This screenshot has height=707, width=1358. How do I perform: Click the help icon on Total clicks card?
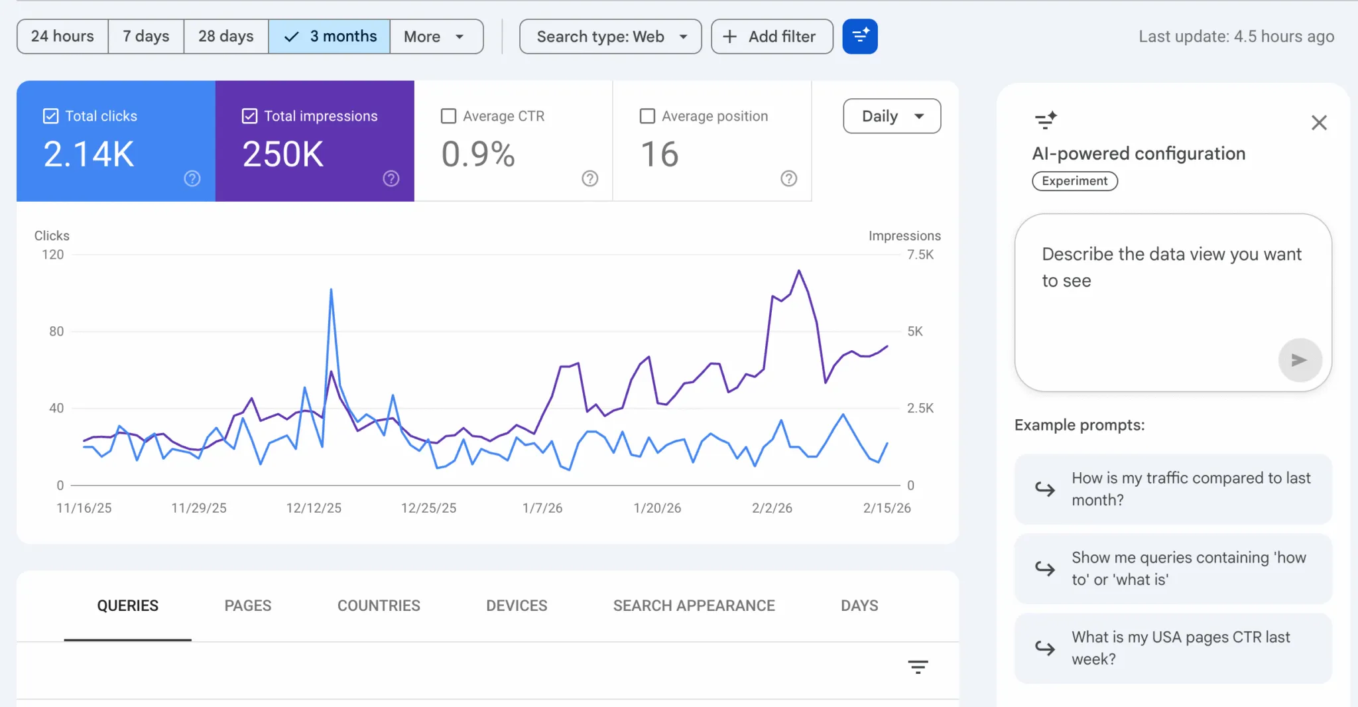(x=192, y=178)
